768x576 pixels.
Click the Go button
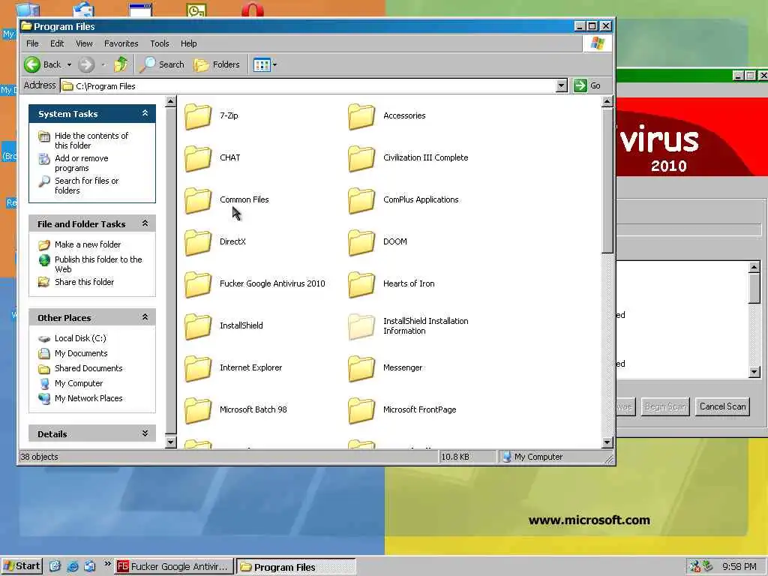(x=587, y=85)
